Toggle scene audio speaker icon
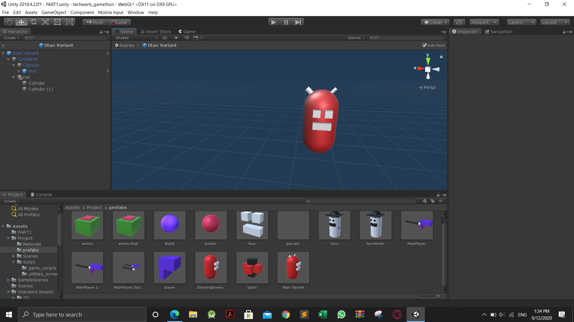Screen dimensions: 574x322 [186, 38]
